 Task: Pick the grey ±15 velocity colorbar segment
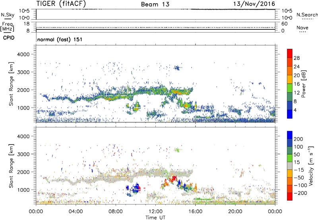coord(290,166)
